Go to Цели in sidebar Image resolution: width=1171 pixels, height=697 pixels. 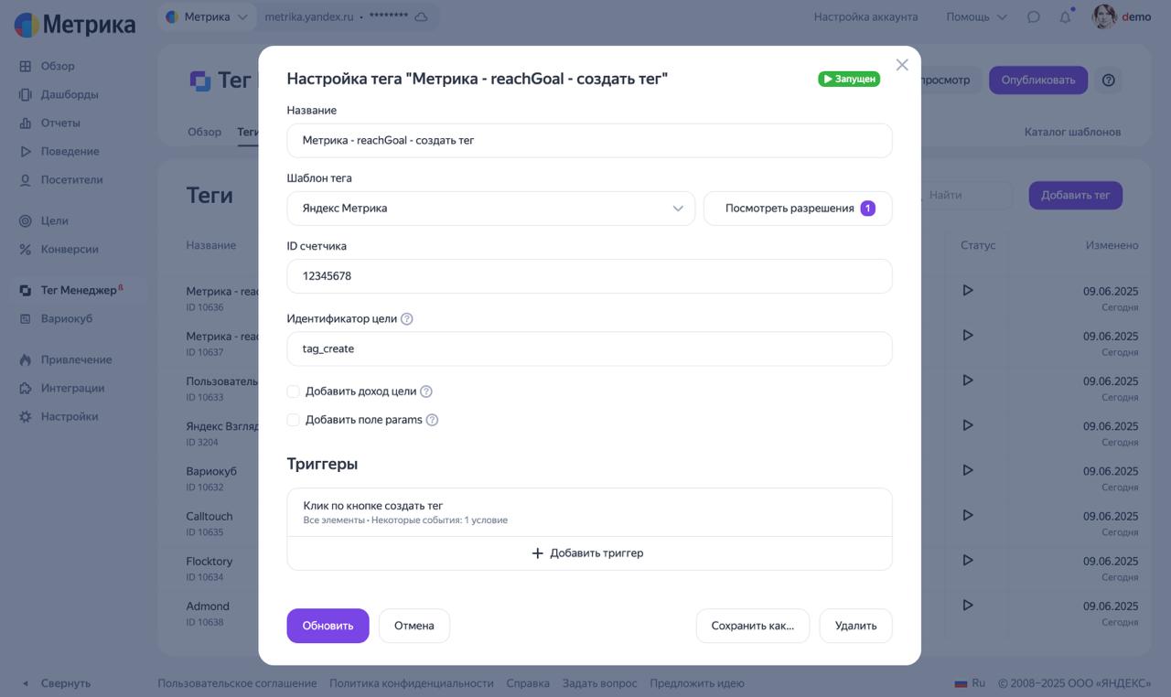pos(54,220)
